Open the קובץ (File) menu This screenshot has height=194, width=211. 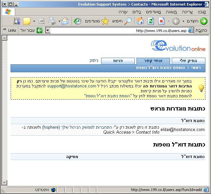click(x=202, y=12)
